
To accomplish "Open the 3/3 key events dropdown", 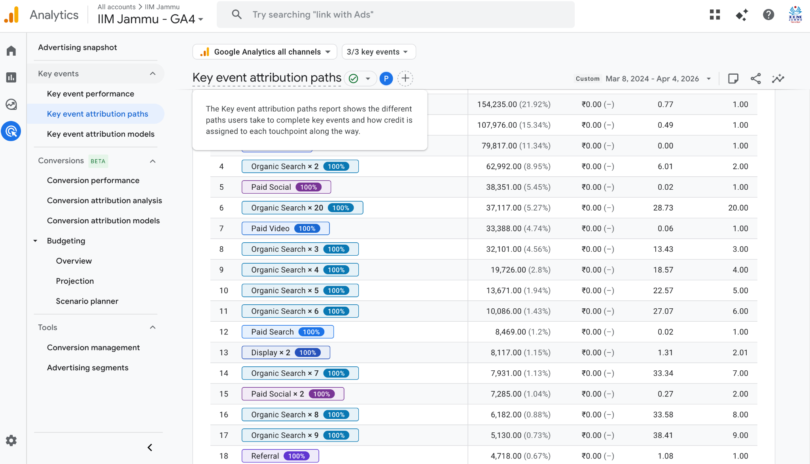I will (x=379, y=51).
